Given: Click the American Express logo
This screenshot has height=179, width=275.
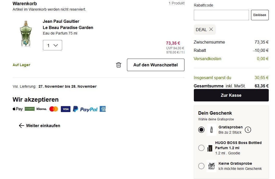Looking at the screenshot, I should point(103,109).
